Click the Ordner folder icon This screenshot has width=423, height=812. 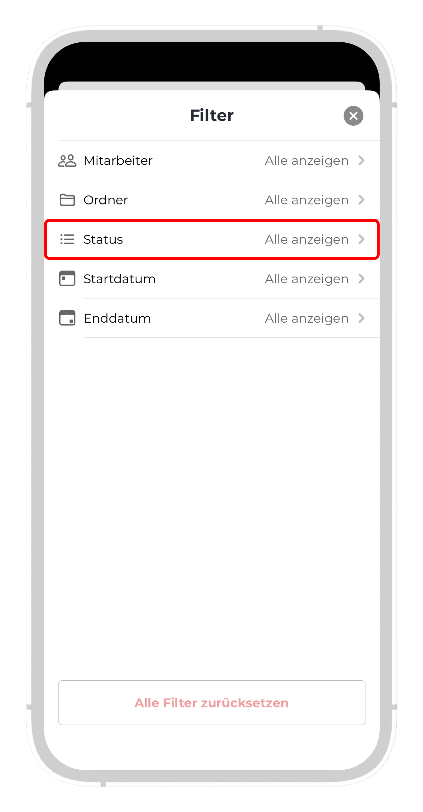[67, 200]
